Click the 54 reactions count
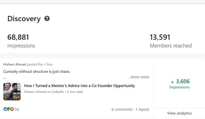Screen dimensions: 205x119 coord(17,109)
